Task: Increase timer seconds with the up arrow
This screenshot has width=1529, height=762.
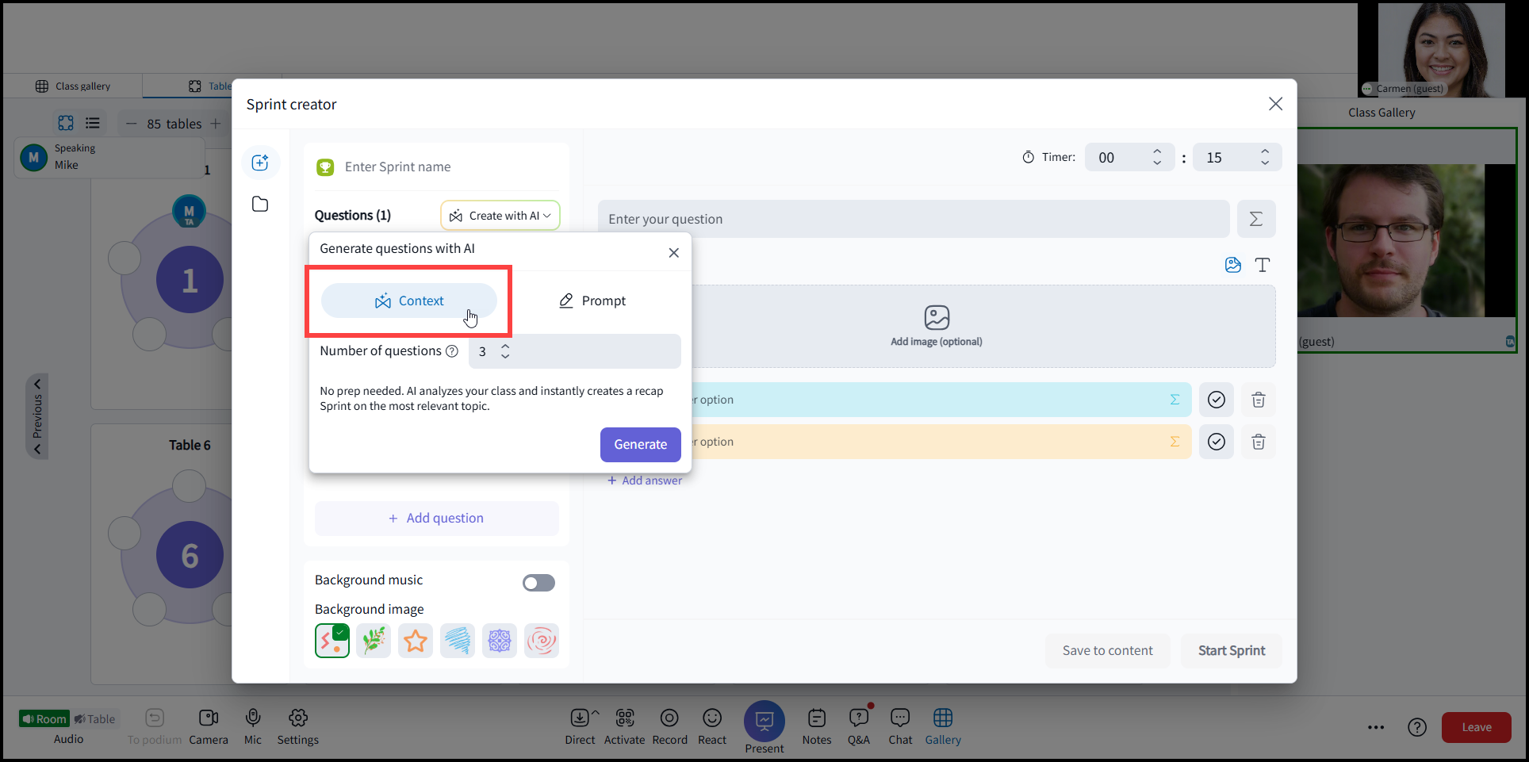Action: pos(1265,151)
